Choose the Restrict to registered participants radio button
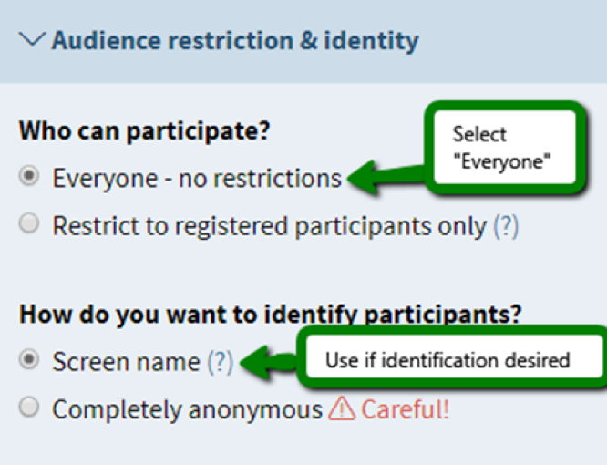This screenshot has width=607, height=465. pos(30,224)
